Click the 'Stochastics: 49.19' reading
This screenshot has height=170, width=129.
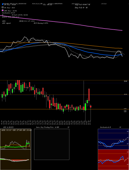click(x=9, y=13)
